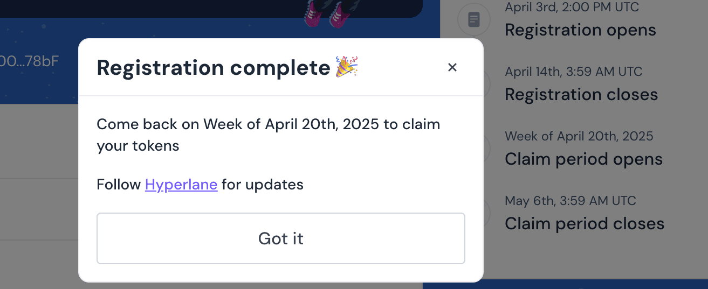Click the Registration complete heading

tap(213, 67)
